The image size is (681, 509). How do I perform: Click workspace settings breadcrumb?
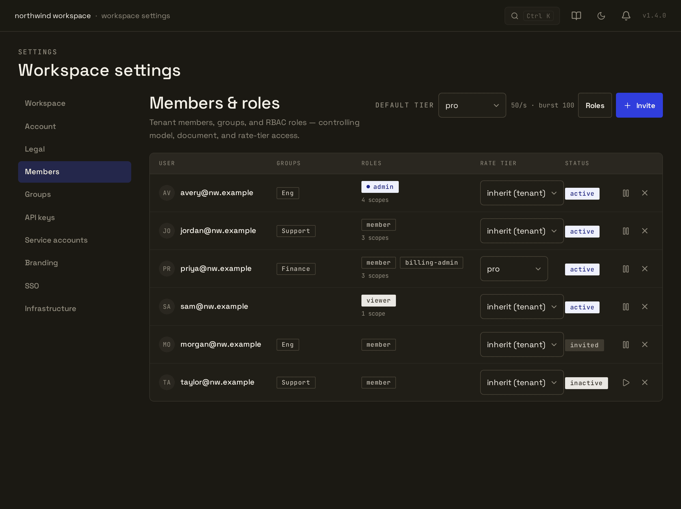tap(136, 16)
